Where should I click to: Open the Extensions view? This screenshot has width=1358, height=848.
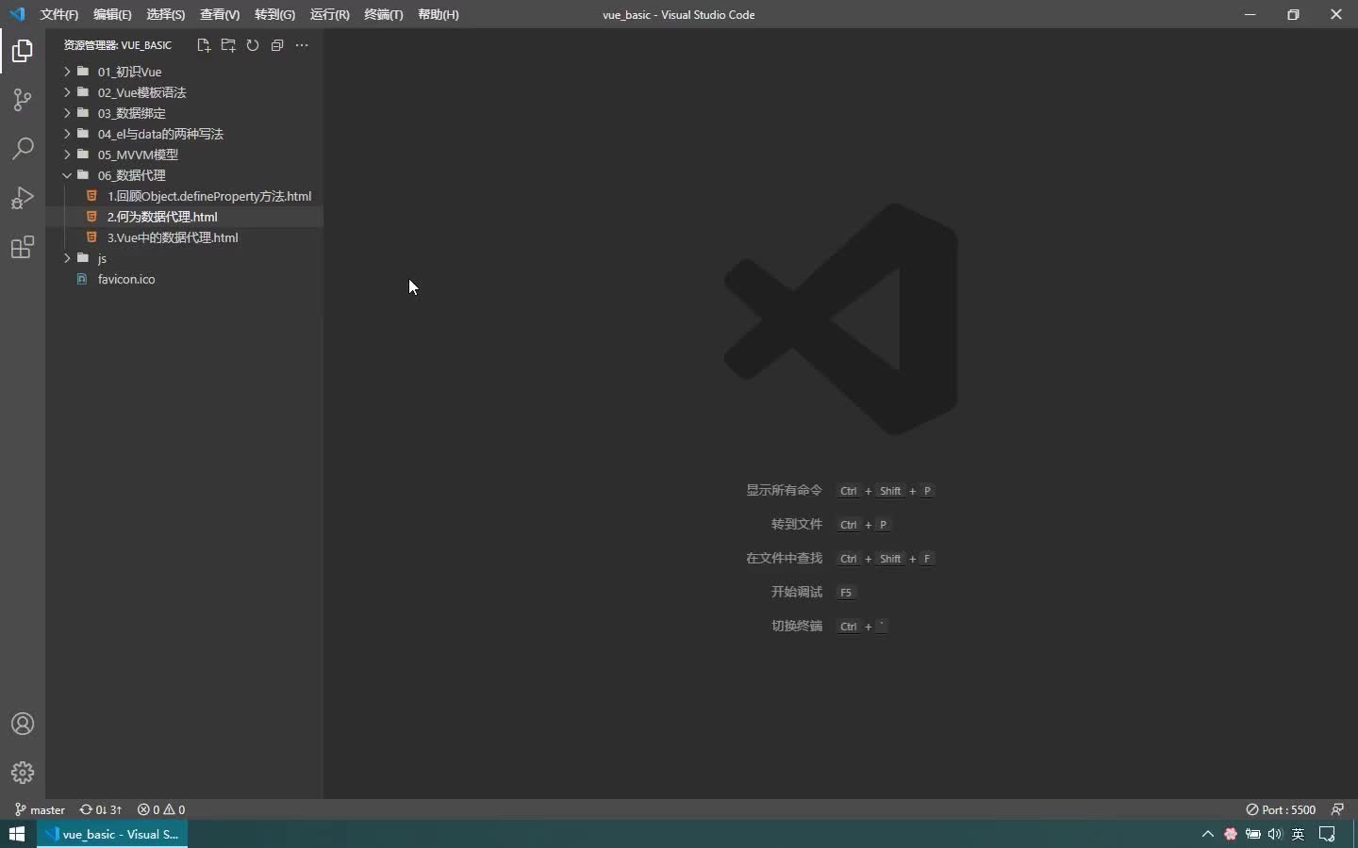23,247
